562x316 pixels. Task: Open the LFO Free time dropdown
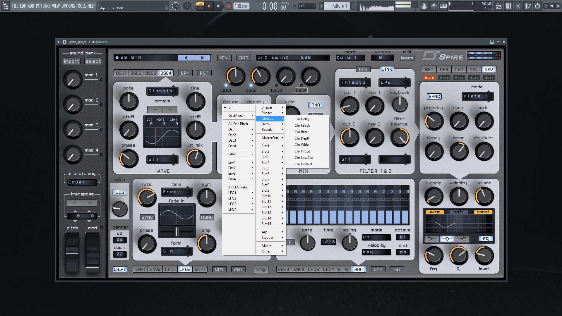[177, 192]
